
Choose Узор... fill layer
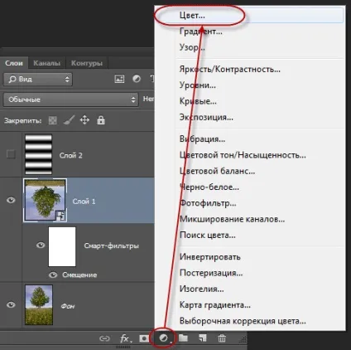(x=250, y=47)
